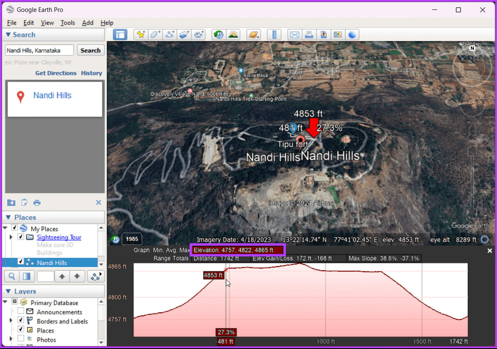This screenshot has width=497, height=349.
Task: Click the Get Directions link
Action: [x=56, y=73]
